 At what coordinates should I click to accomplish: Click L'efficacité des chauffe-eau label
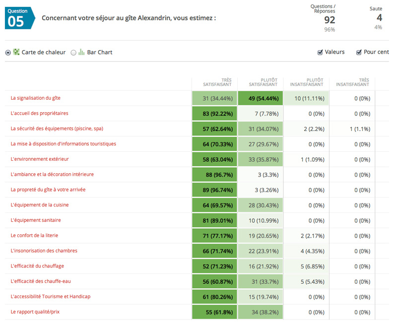tap(41, 281)
